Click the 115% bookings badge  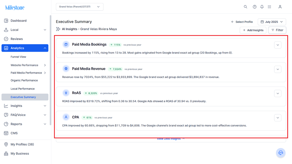(x=115, y=45)
